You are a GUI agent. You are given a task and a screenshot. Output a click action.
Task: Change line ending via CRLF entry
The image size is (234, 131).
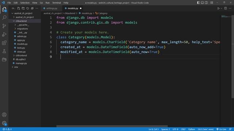183,129
